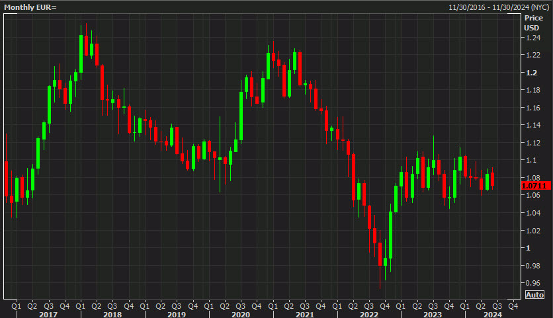Click the 1.18 price axis label
Image resolution: width=553 pixels, height=318 pixels.
pyautogui.click(x=533, y=91)
